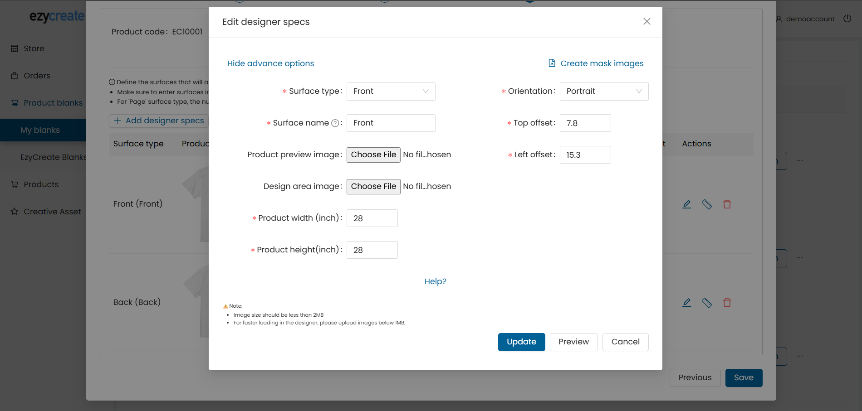Hide advance options section
Image resolution: width=862 pixels, height=411 pixels.
click(x=270, y=63)
